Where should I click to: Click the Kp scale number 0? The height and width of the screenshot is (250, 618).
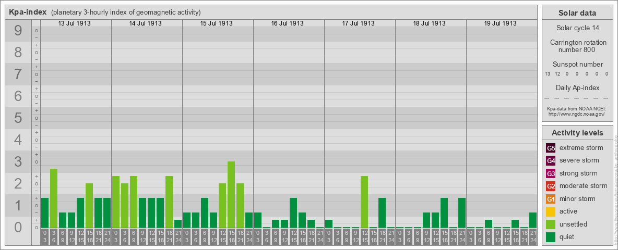pos(18,227)
